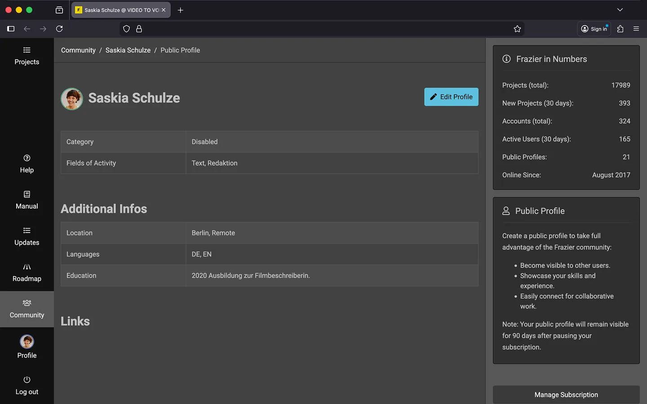Click Community breadcrumb link
647x404 pixels.
[x=78, y=50]
